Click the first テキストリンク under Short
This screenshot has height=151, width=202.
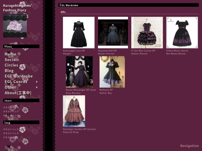point(11,107)
